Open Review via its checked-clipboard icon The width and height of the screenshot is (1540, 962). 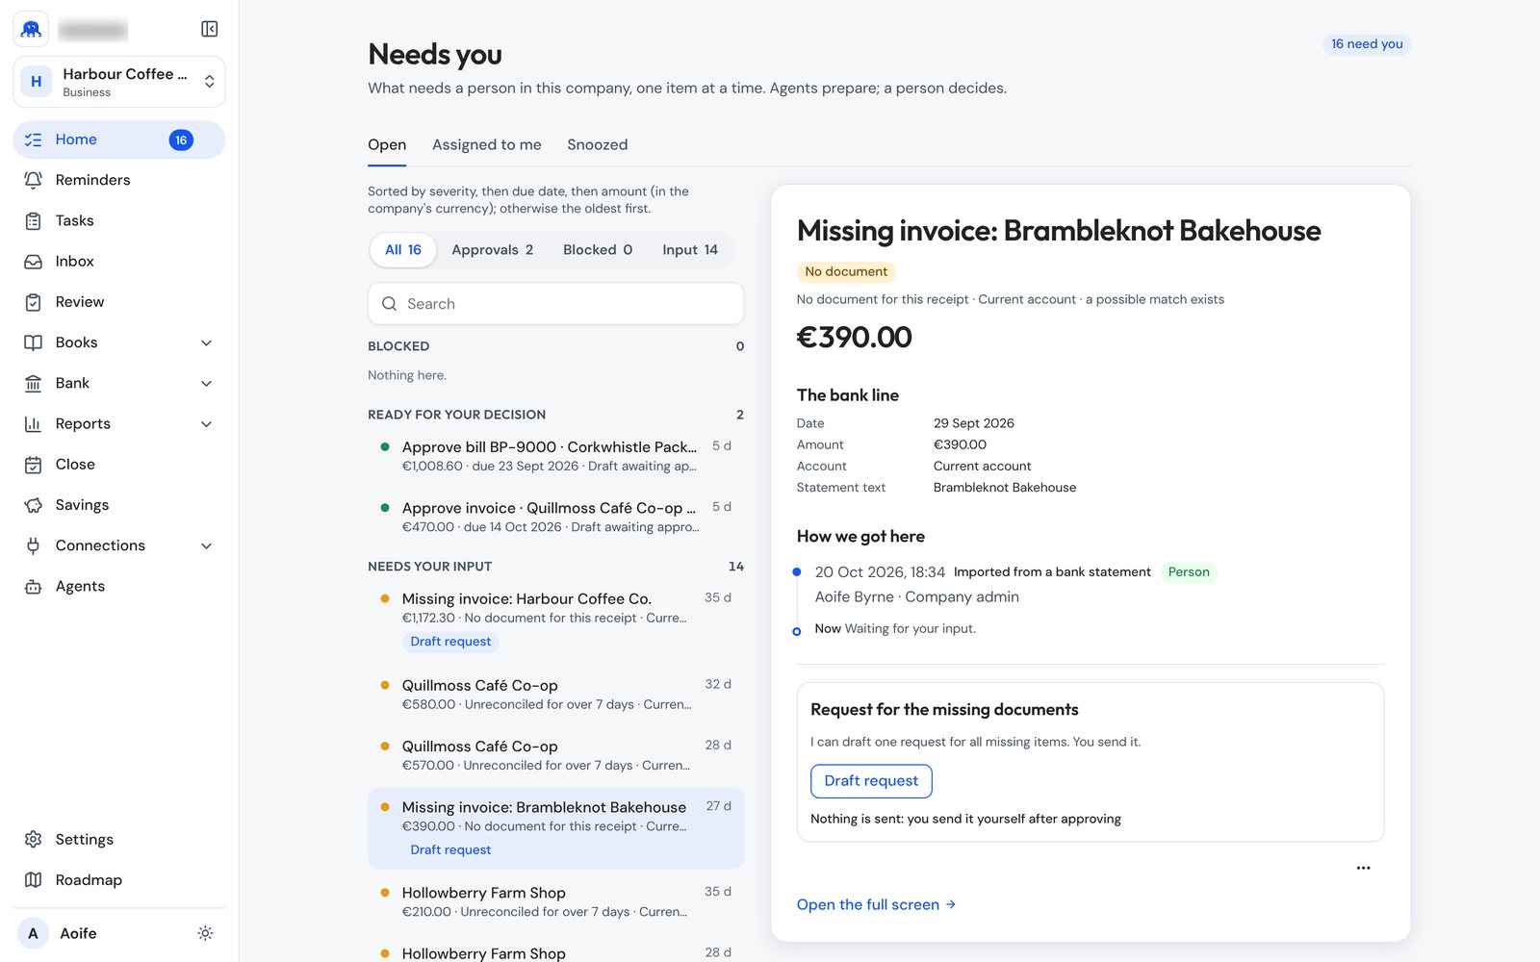[x=33, y=302]
